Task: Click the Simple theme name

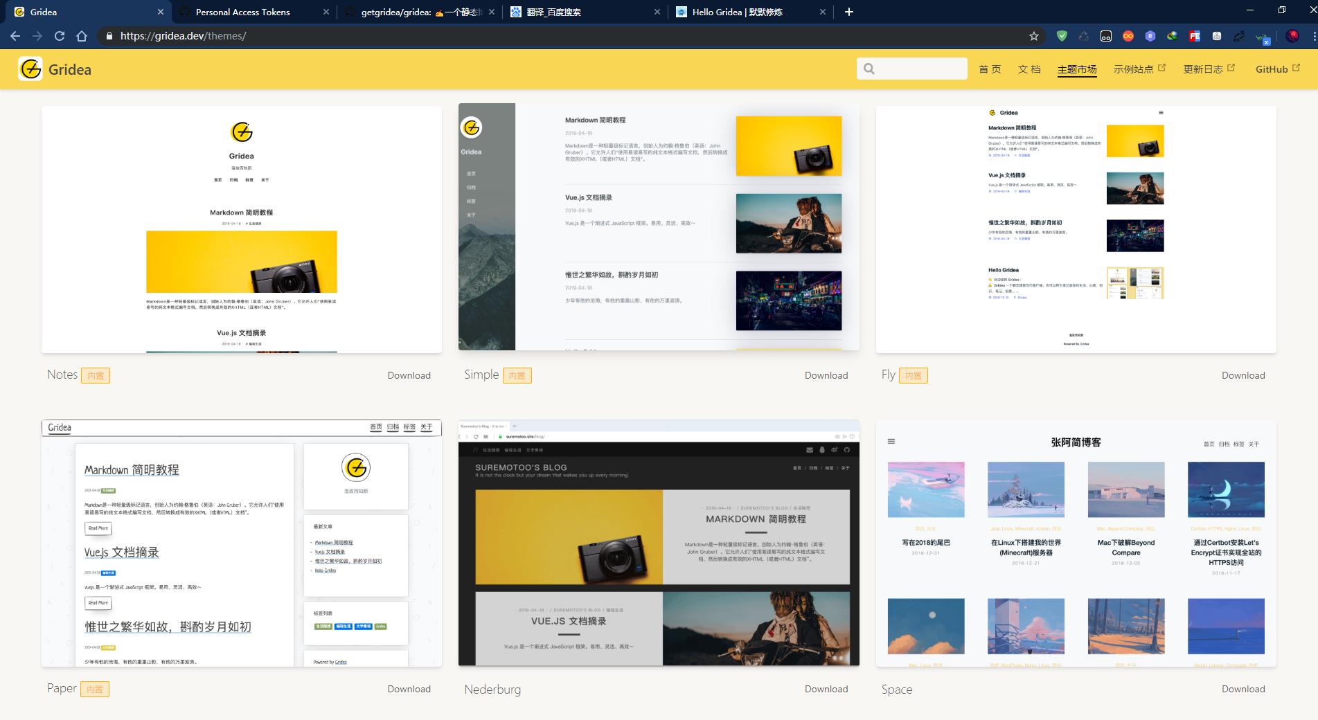Action: click(481, 375)
